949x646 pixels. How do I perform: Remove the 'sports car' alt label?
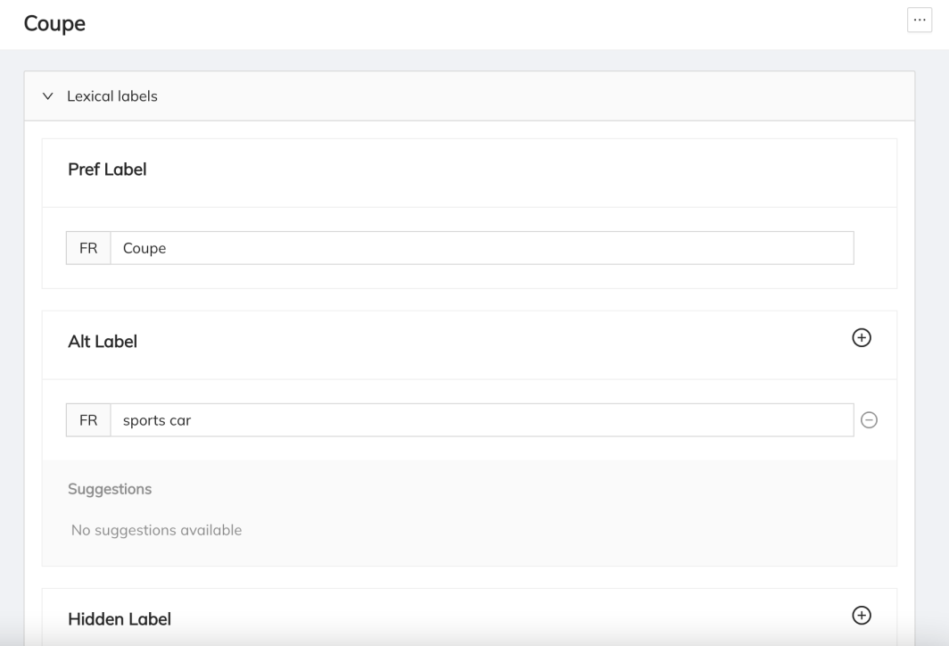(x=869, y=420)
